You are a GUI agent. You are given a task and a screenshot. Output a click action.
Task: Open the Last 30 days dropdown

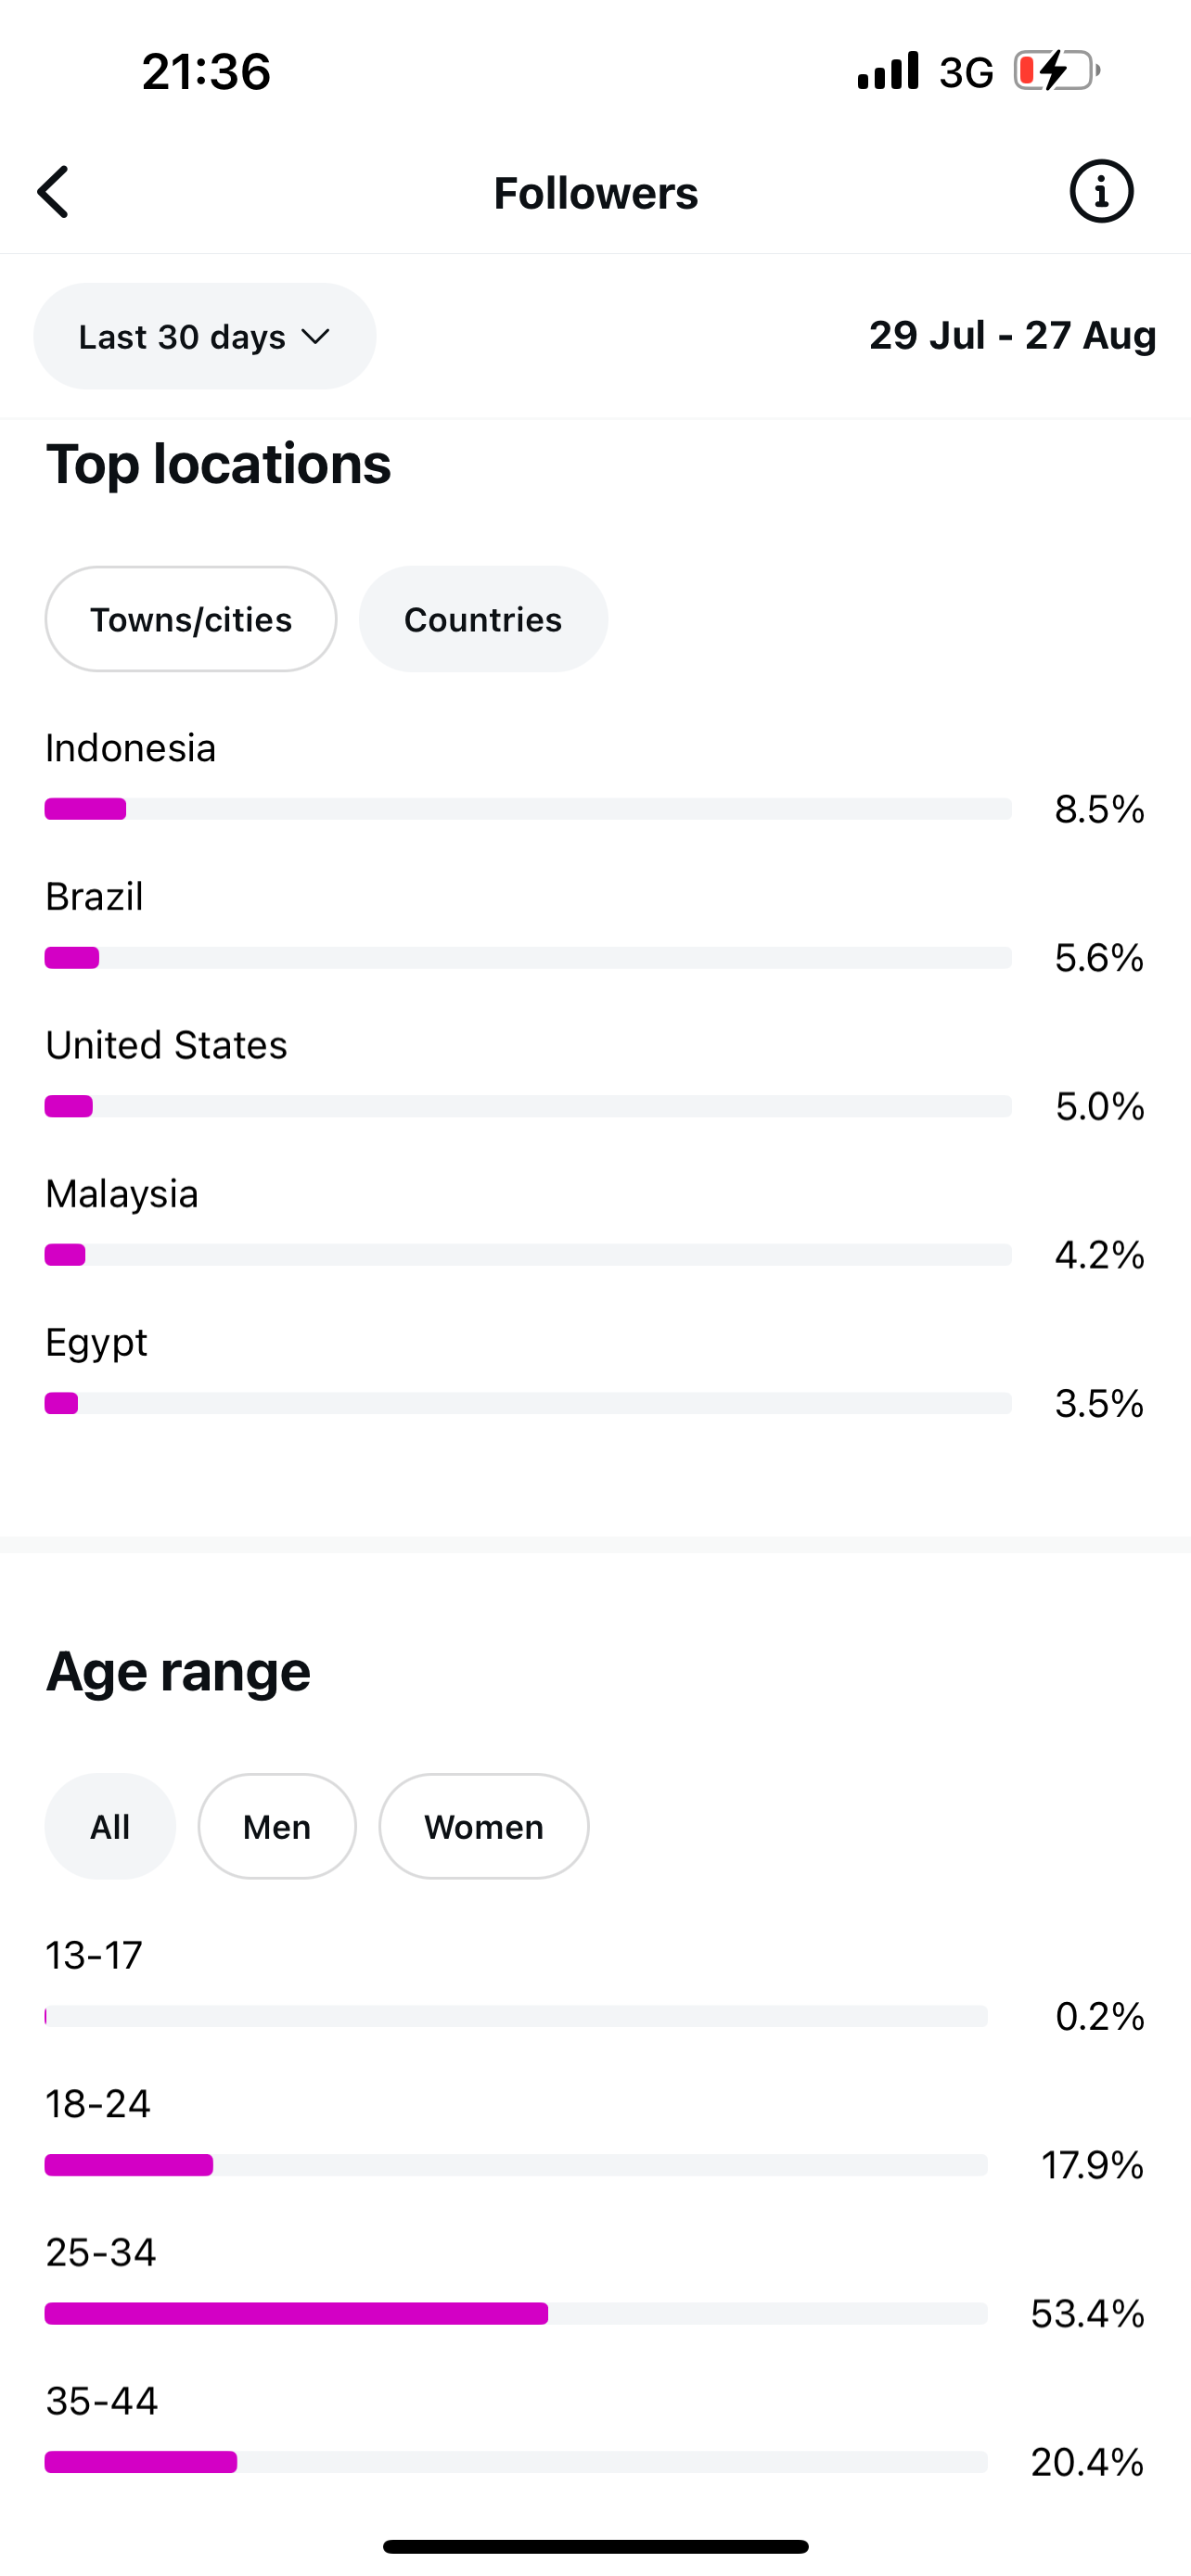pyautogui.click(x=204, y=336)
